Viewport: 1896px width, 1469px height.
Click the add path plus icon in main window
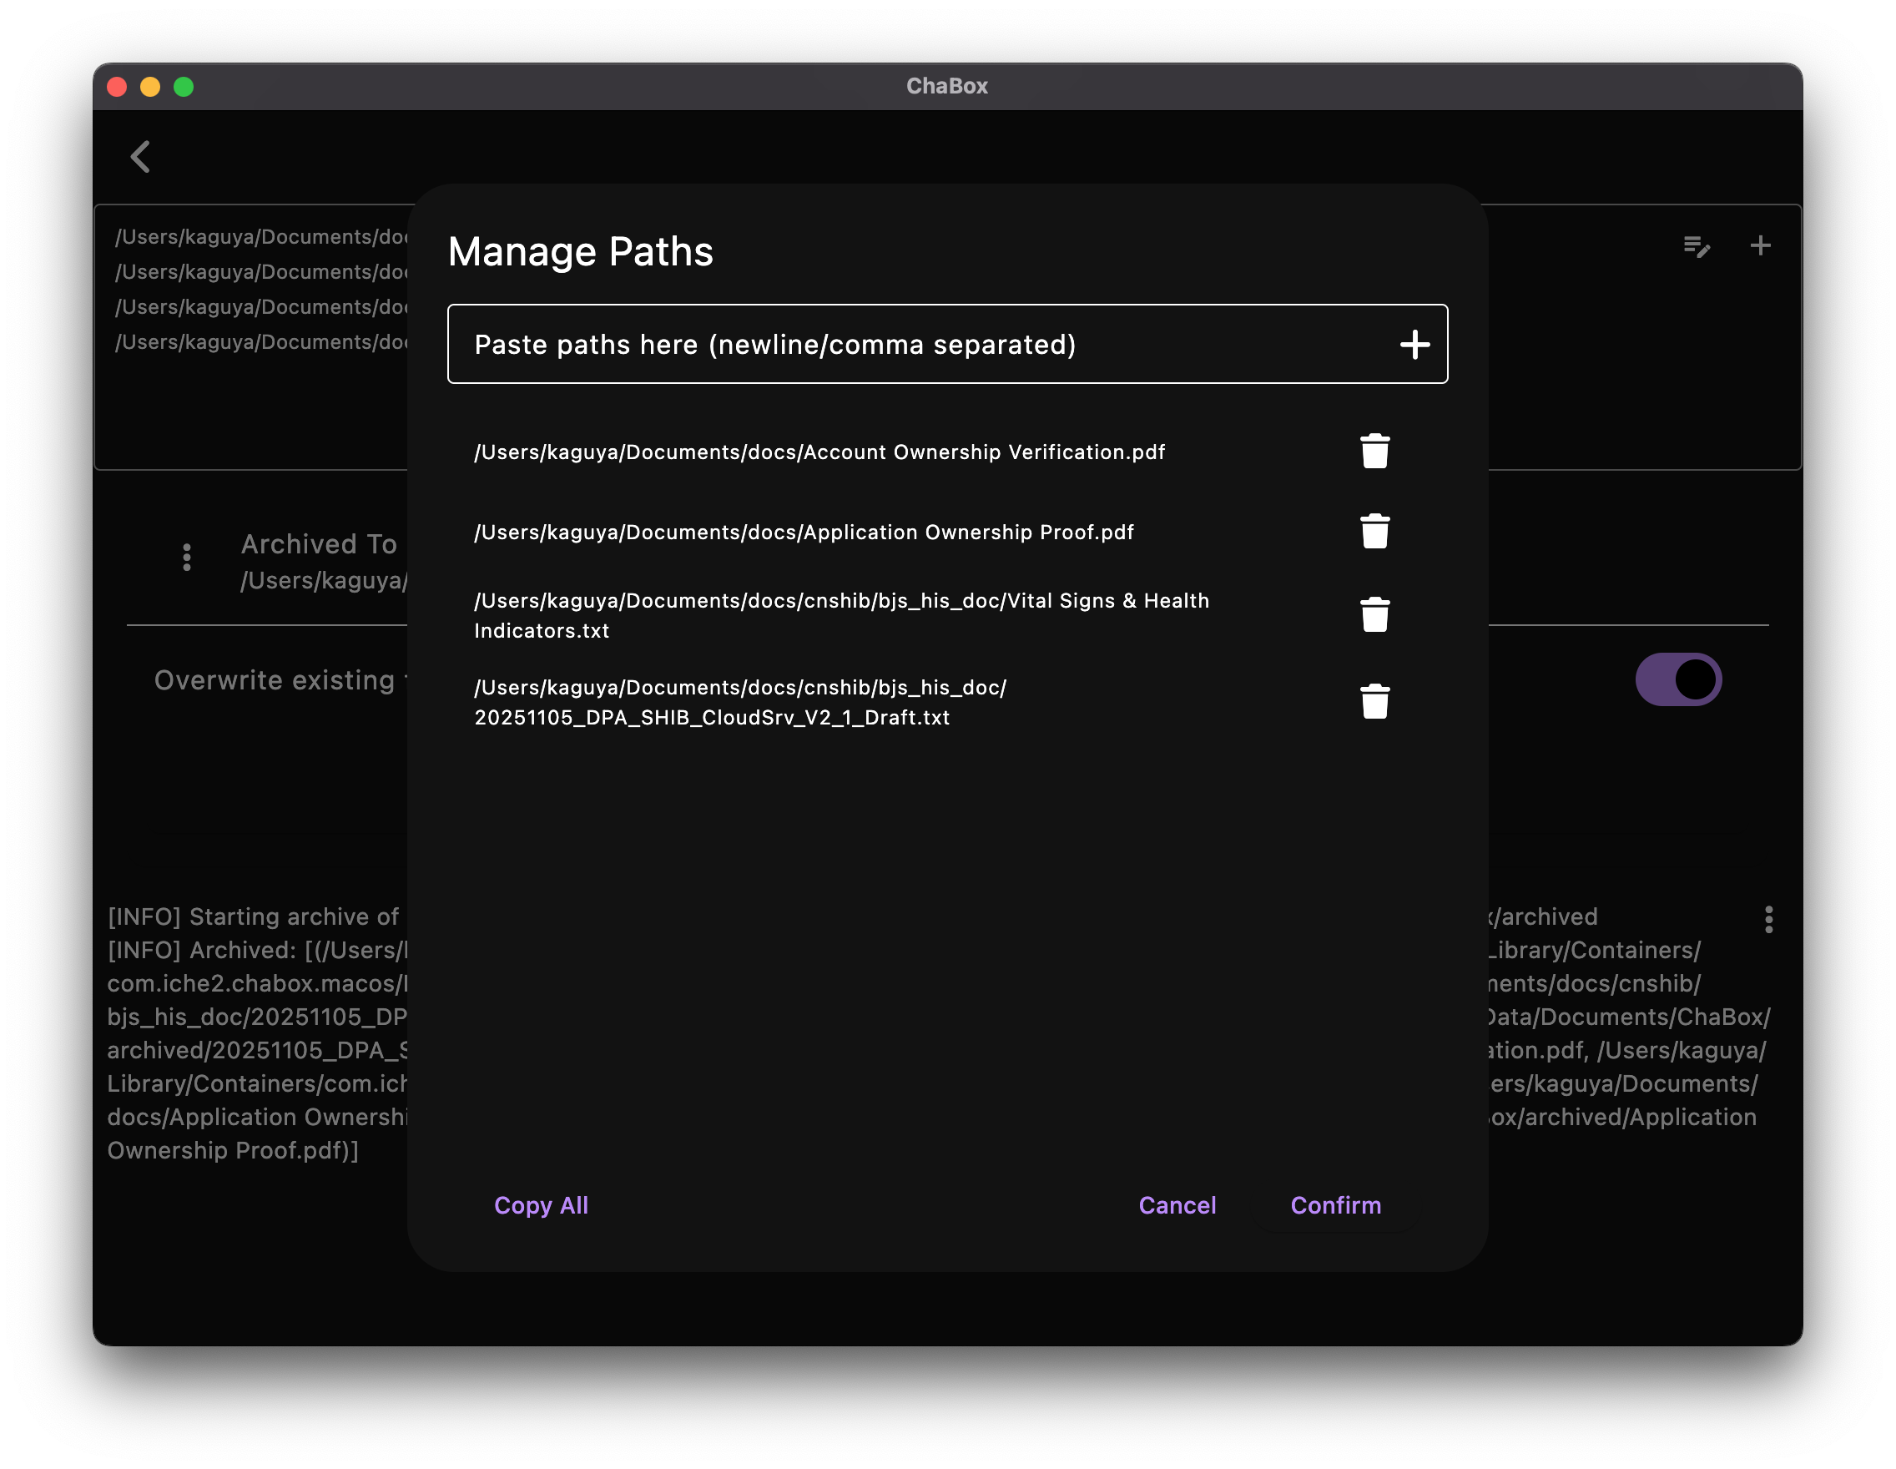(1760, 245)
